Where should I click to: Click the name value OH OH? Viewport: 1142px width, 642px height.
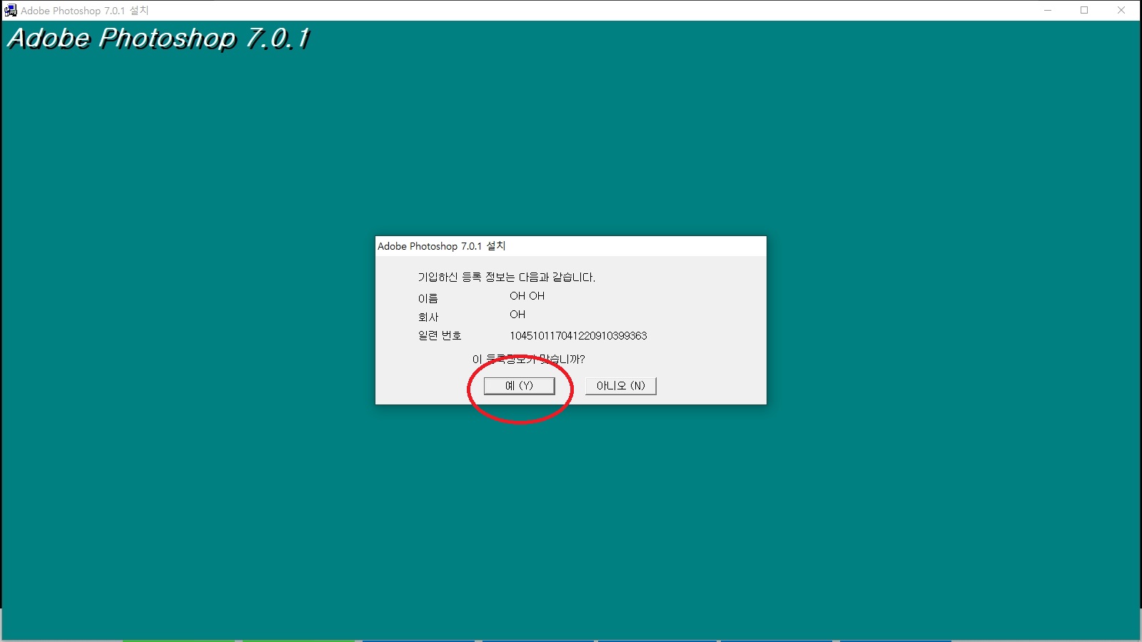pos(526,295)
